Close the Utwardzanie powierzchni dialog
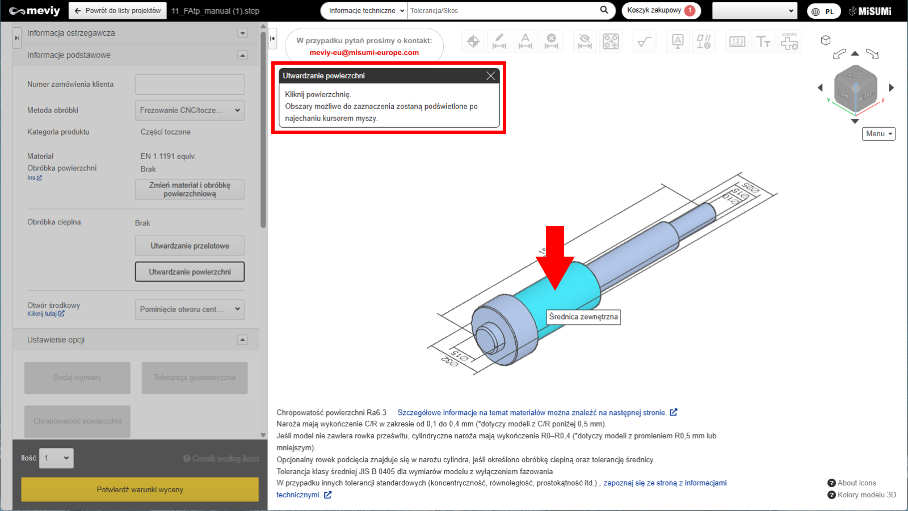This screenshot has width=908, height=511. [x=491, y=76]
